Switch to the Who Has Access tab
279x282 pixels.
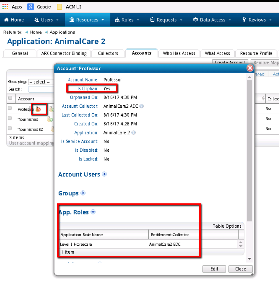179,53
